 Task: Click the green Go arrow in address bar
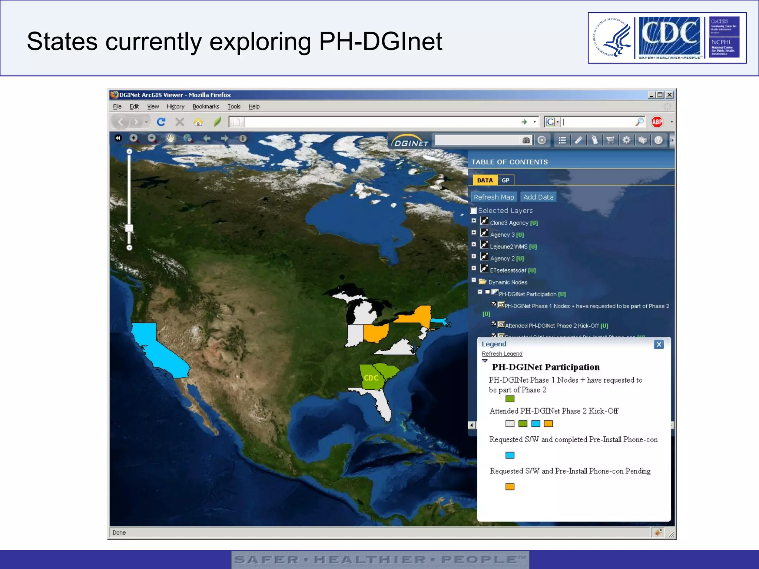[x=524, y=122]
